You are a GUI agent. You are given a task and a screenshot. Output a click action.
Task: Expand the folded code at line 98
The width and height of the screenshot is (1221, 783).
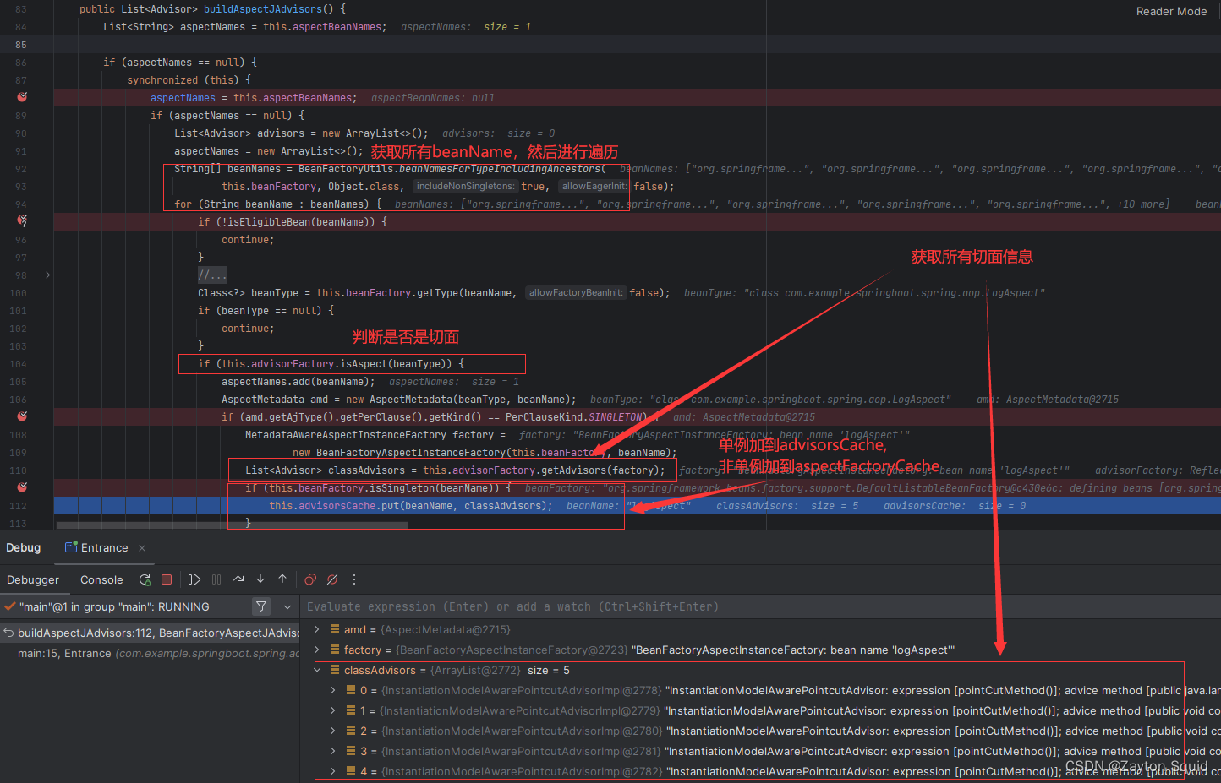click(47, 275)
